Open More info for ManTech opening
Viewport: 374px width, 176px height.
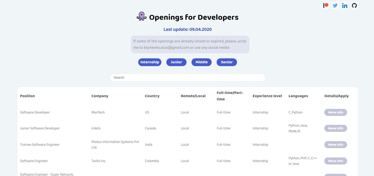tap(336, 112)
